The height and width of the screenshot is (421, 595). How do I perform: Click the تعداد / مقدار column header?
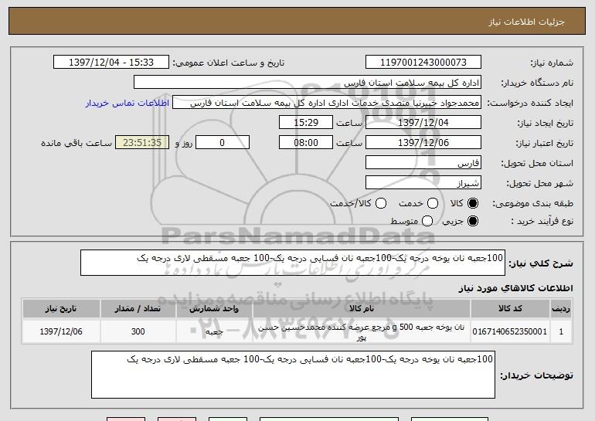(x=138, y=308)
